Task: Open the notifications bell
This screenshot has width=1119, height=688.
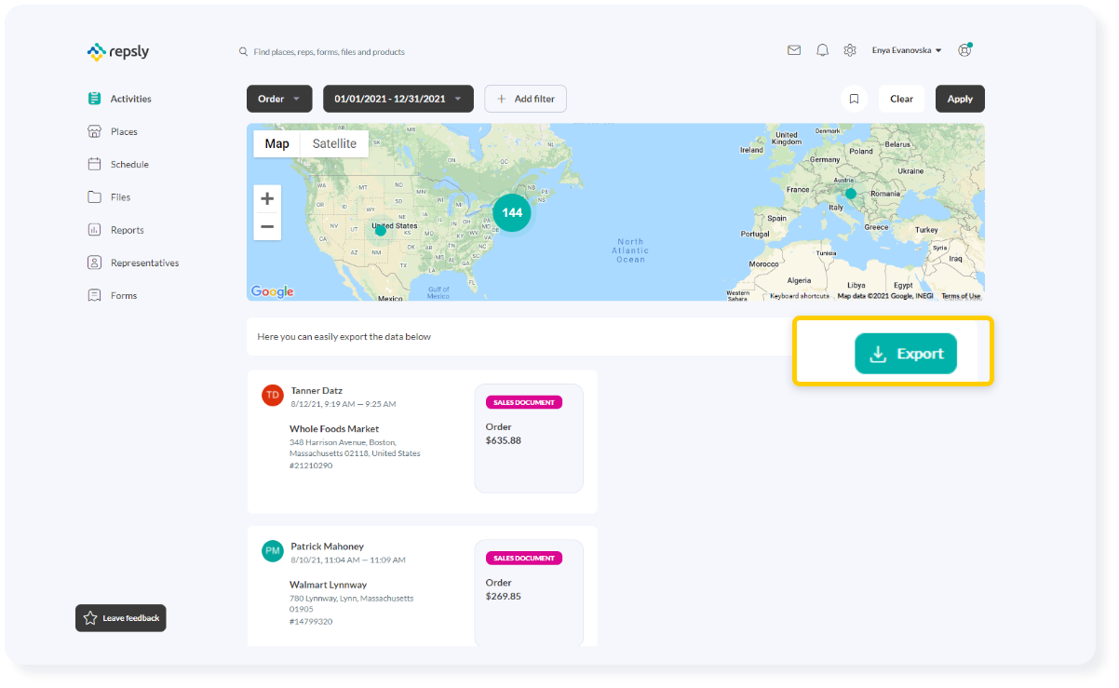Action: (x=822, y=50)
